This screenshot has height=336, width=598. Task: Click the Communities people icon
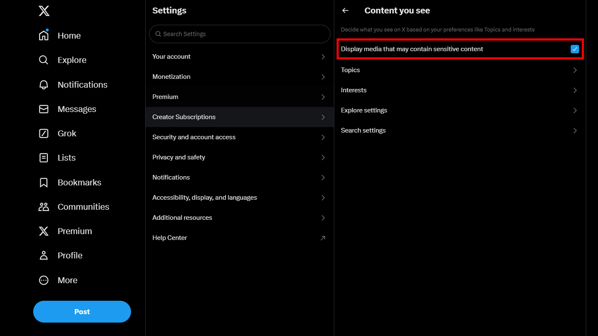pyautogui.click(x=44, y=207)
